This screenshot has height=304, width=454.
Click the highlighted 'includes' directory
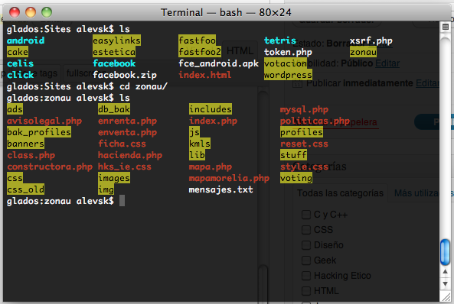[211, 109]
